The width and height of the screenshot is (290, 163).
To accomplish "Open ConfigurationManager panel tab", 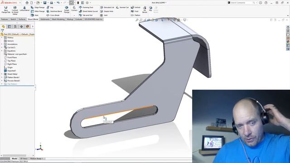I will pos(15,27).
